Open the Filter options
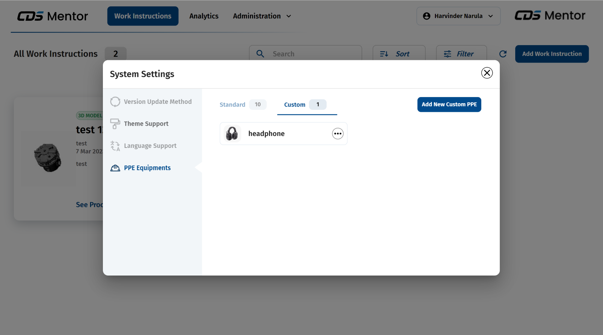The image size is (603, 335). point(461,54)
